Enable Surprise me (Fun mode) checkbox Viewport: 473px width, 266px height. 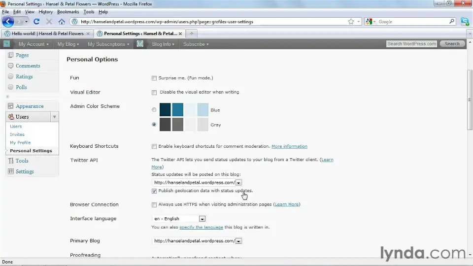pyautogui.click(x=154, y=78)
